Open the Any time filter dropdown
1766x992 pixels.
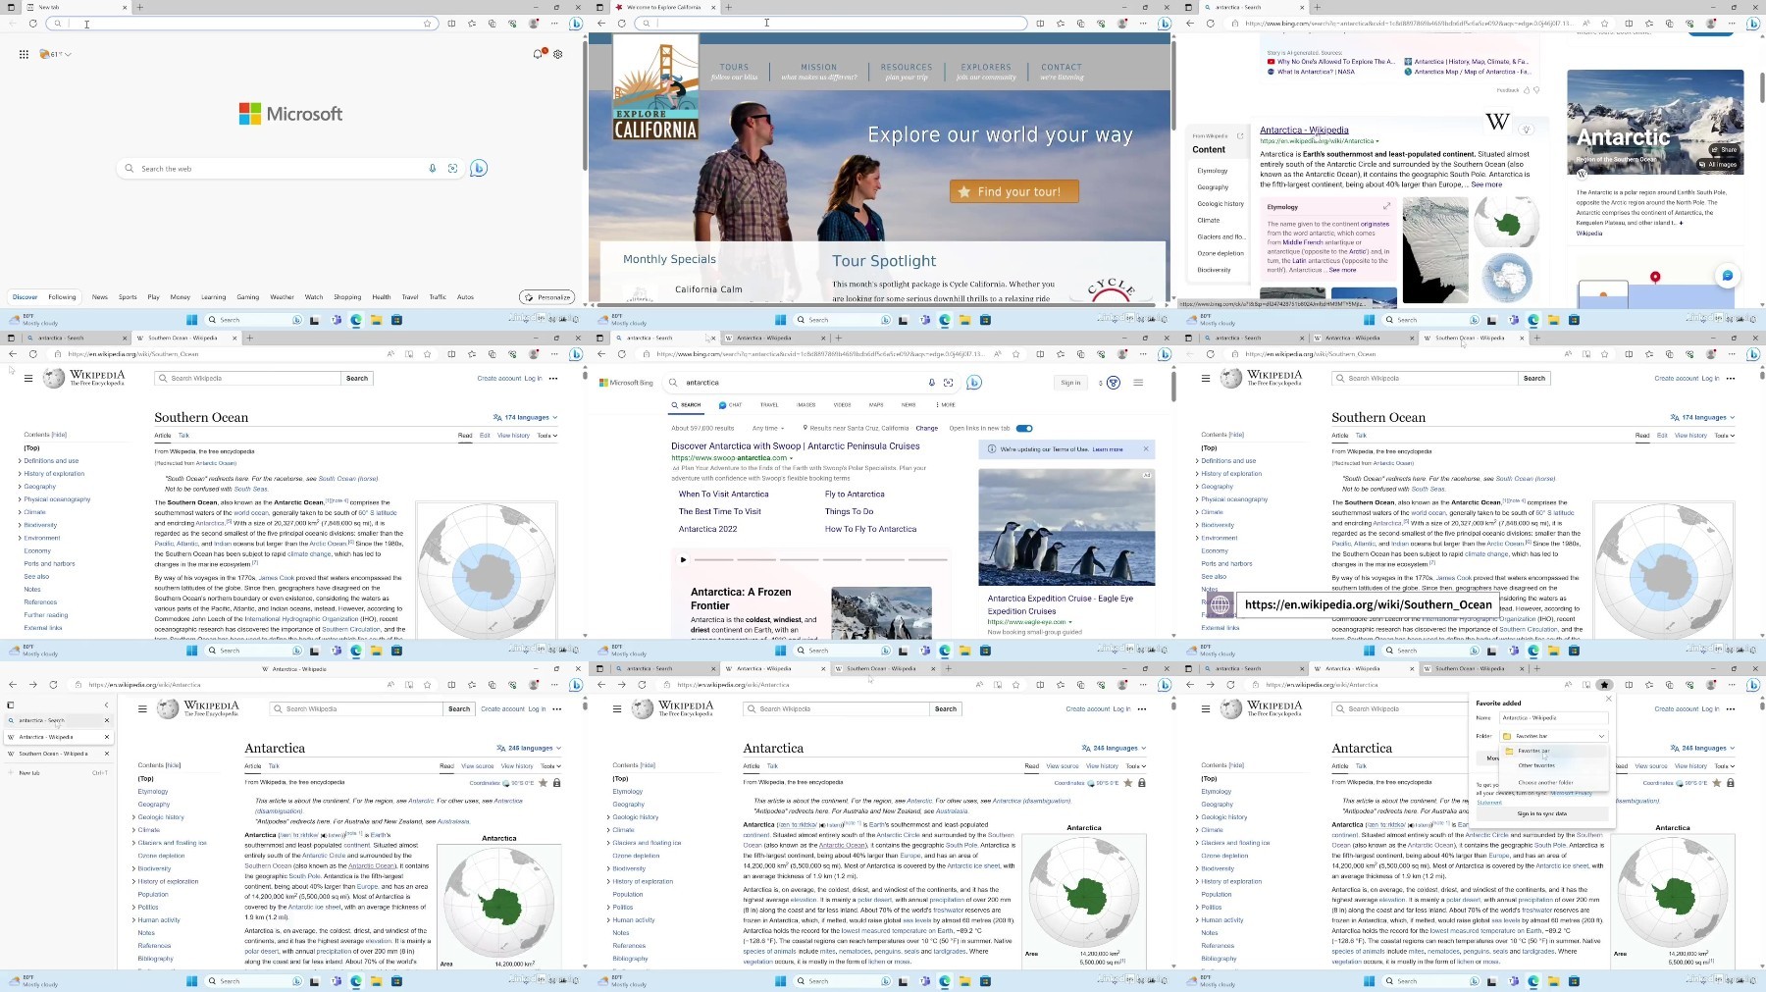point(768,428)
